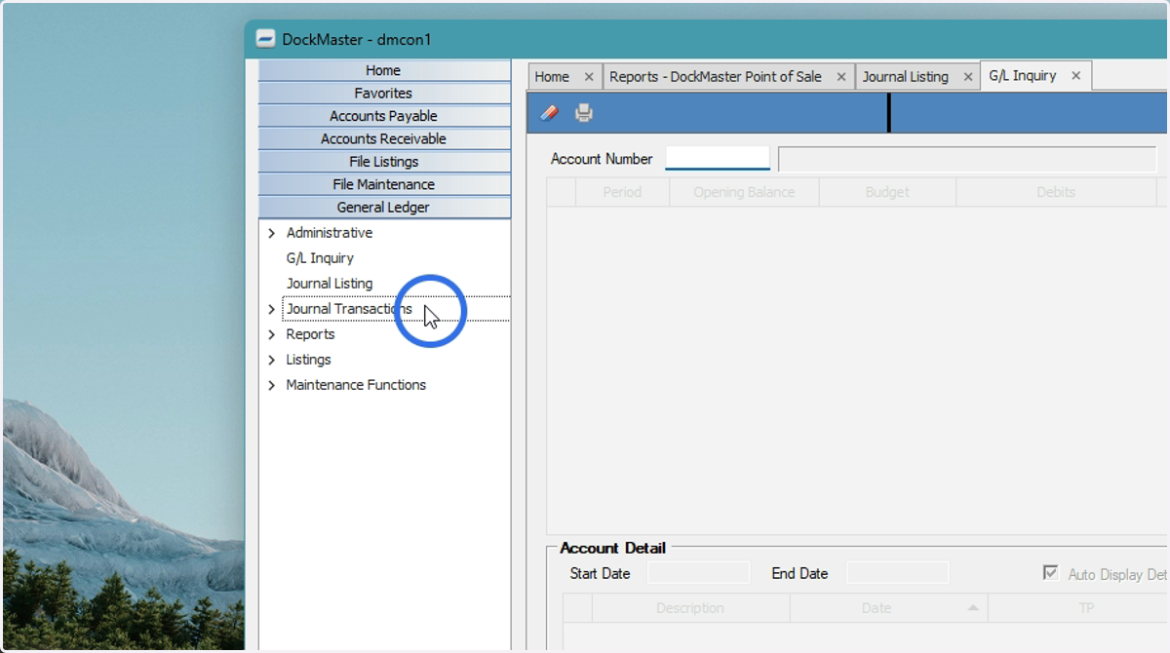This screenshot has height=653, width=1170.
Task: Select Listings in the tree
Action: click(x=308, y=360)
